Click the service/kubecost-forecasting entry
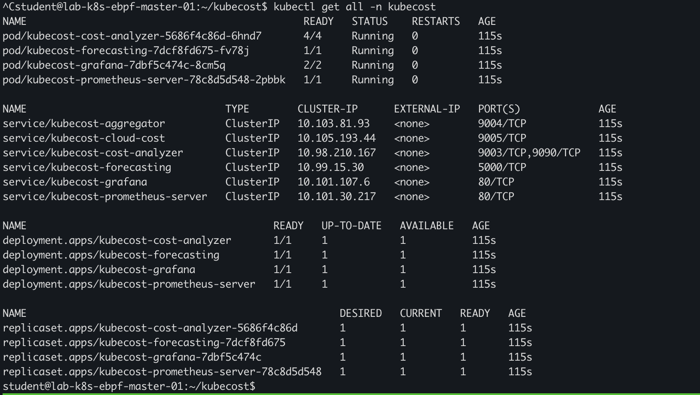 coord(87,167)
